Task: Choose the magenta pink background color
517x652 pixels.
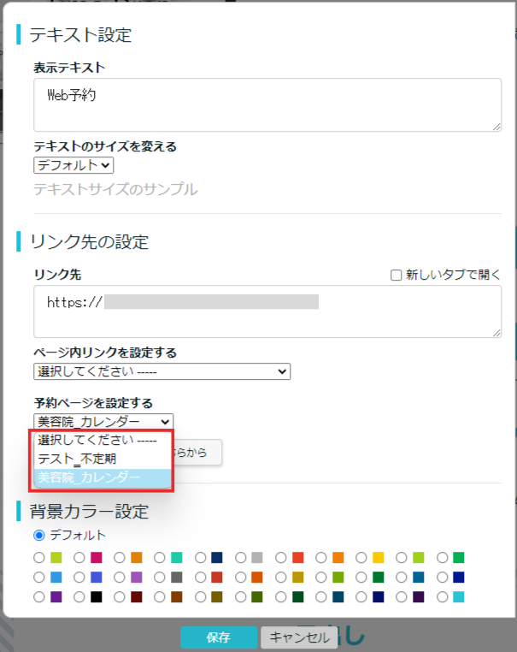Action: 79,557
